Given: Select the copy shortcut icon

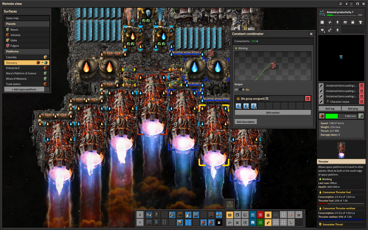Looking at the screenshot, I should point(237,215).
